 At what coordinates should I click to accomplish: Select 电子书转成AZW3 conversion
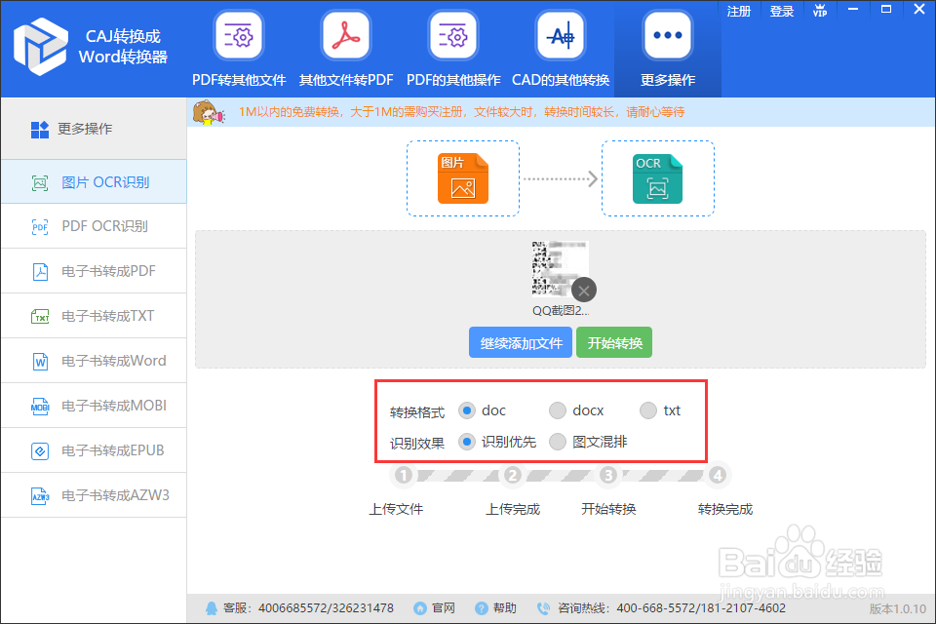click(x=93, y=495)
